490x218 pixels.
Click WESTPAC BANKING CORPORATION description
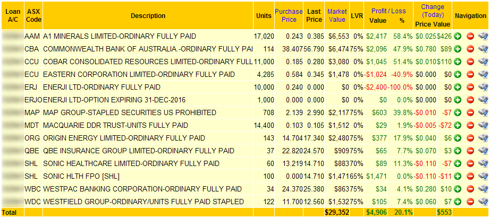click(142, 189)
